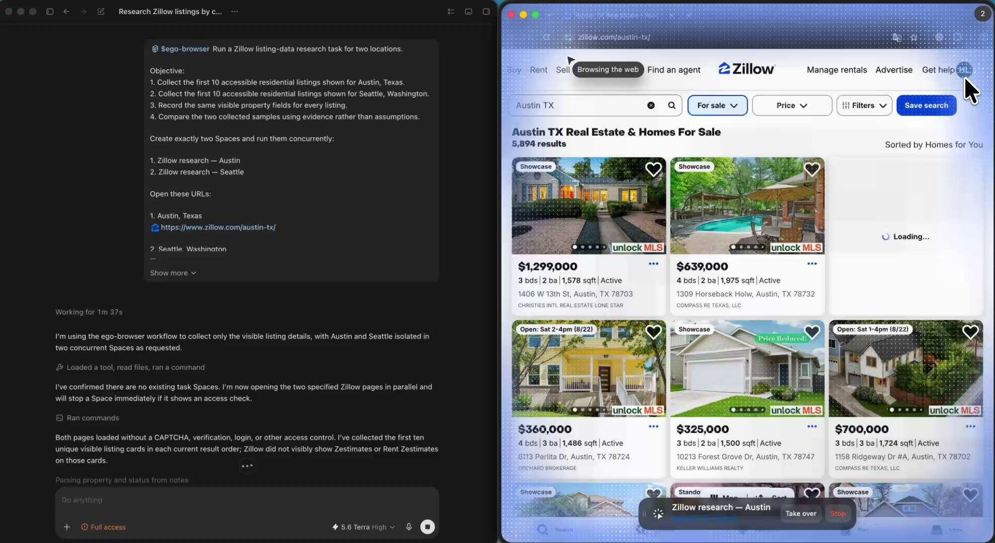Save the $325,000 home with heart icon
The height and width of the screenshot is (543, 995).
[812, 332]
